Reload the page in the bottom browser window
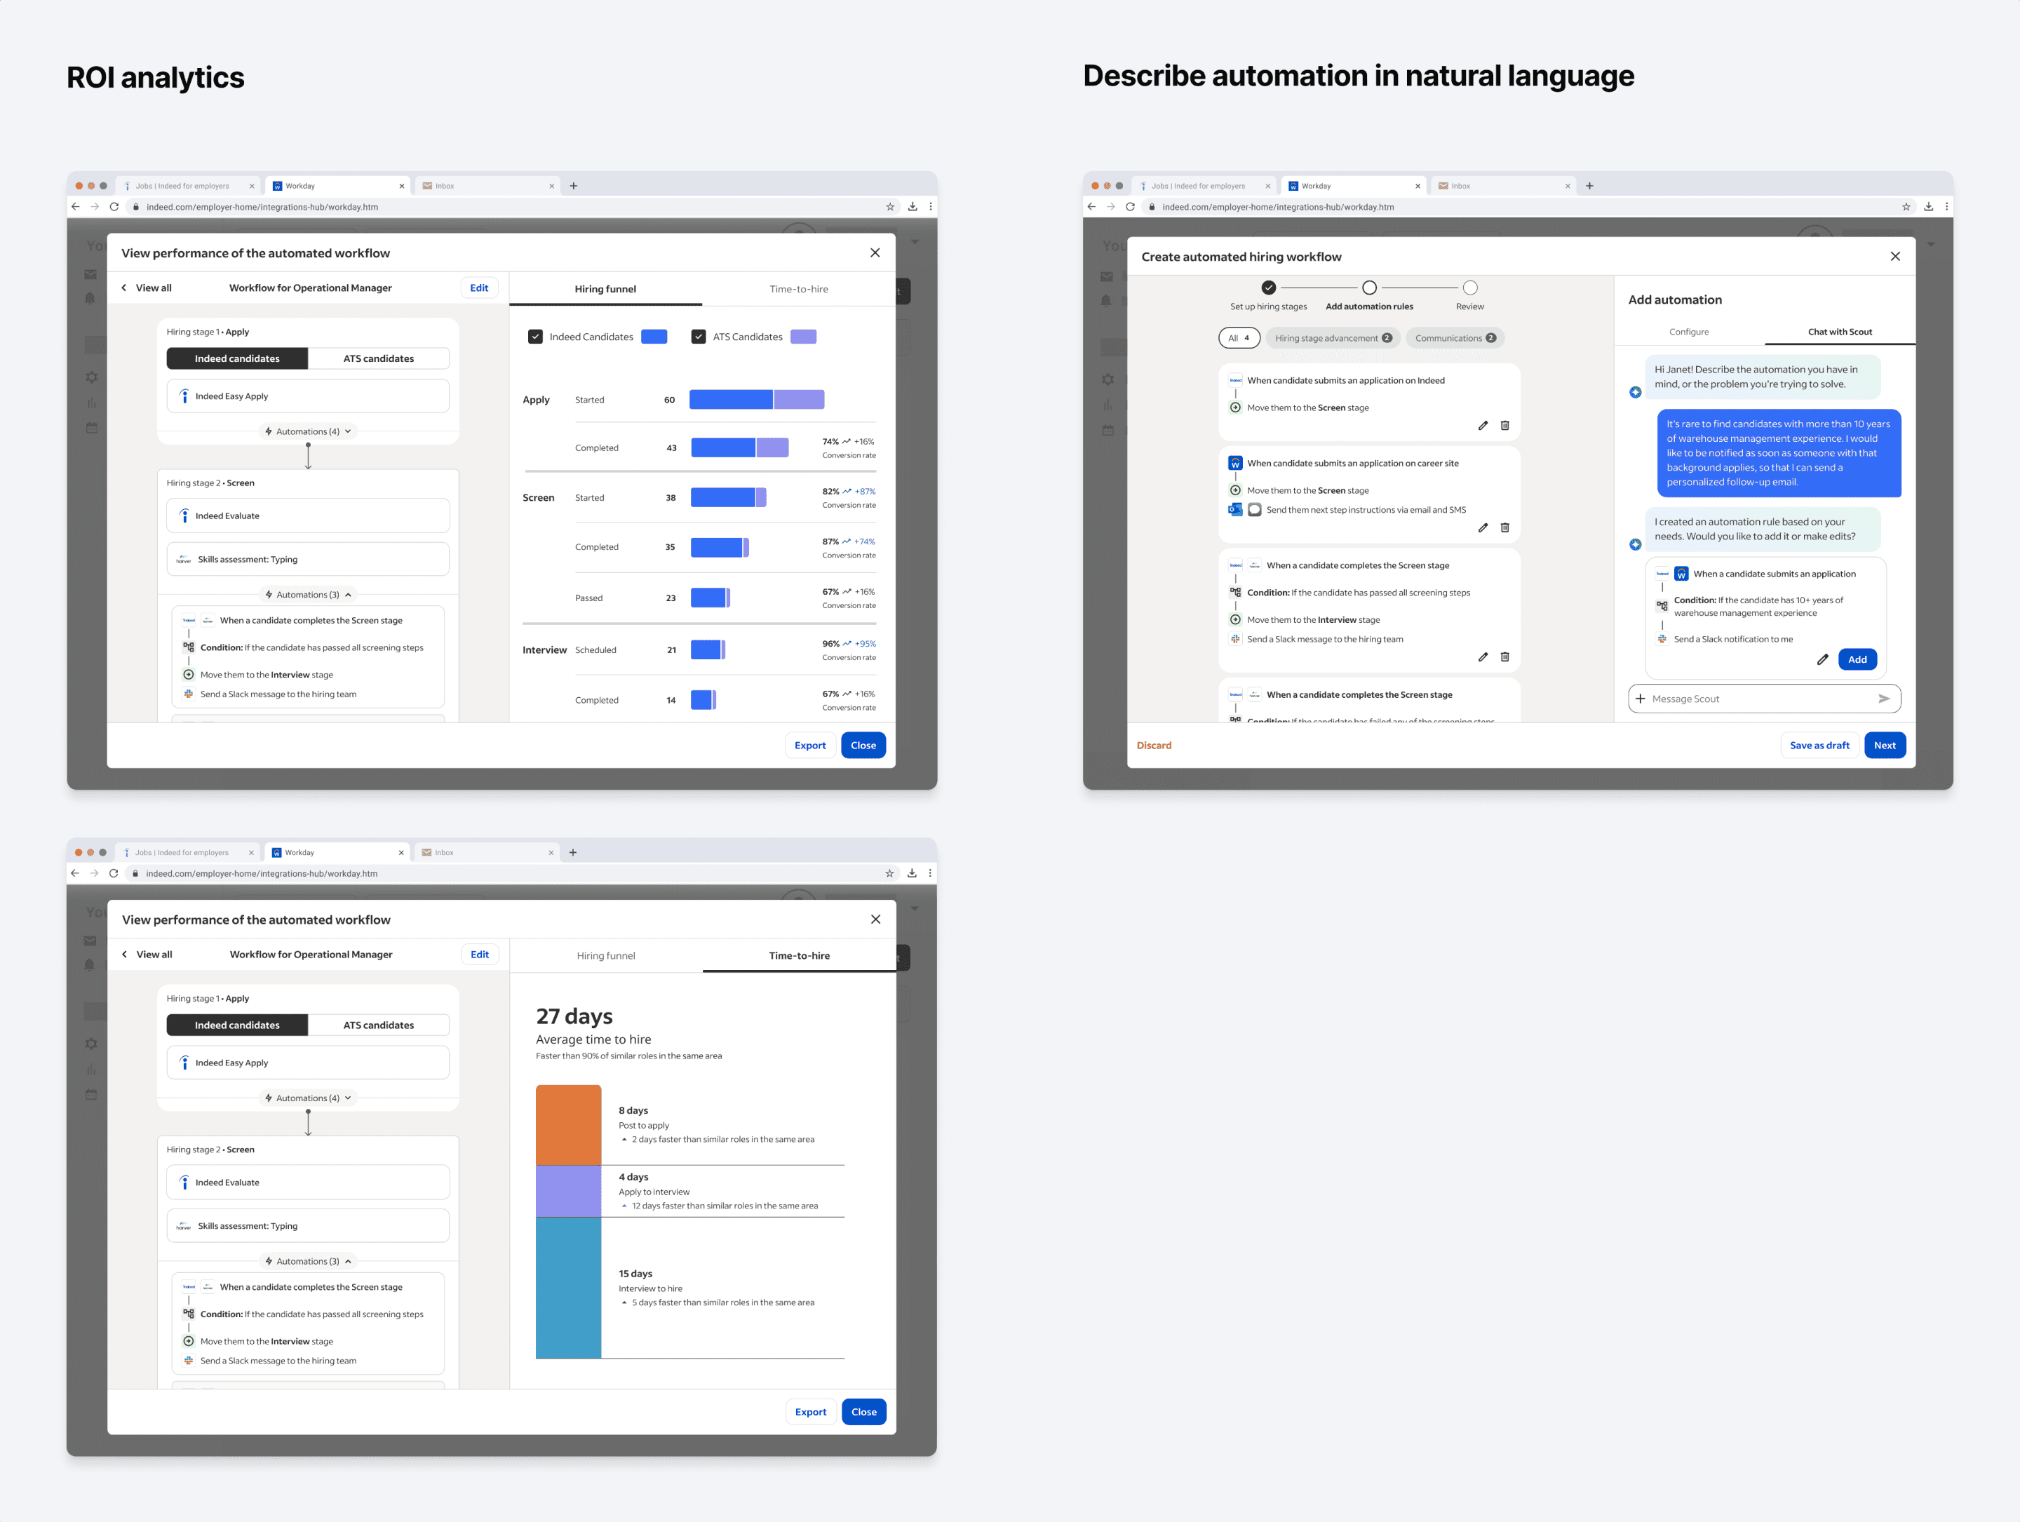Viewport: 2020px width, 1522px height. [x=113, y=874]
